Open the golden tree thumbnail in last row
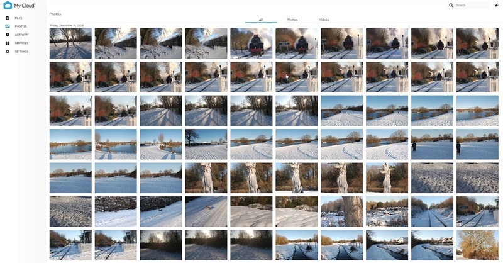Viewport: 503px width, 263px height. [x=477, y=245]
